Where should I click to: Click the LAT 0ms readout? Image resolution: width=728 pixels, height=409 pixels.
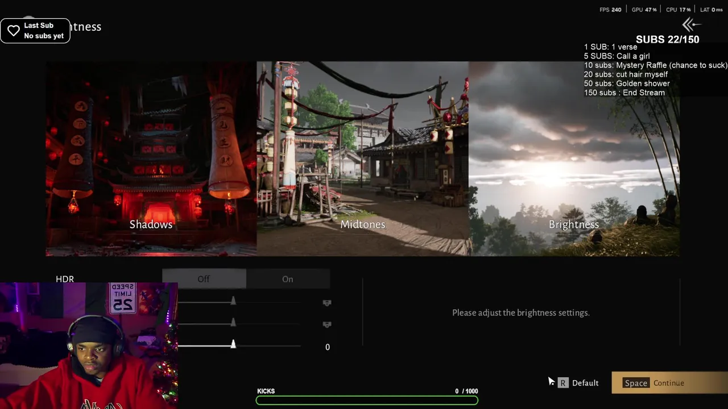point(712,10)
